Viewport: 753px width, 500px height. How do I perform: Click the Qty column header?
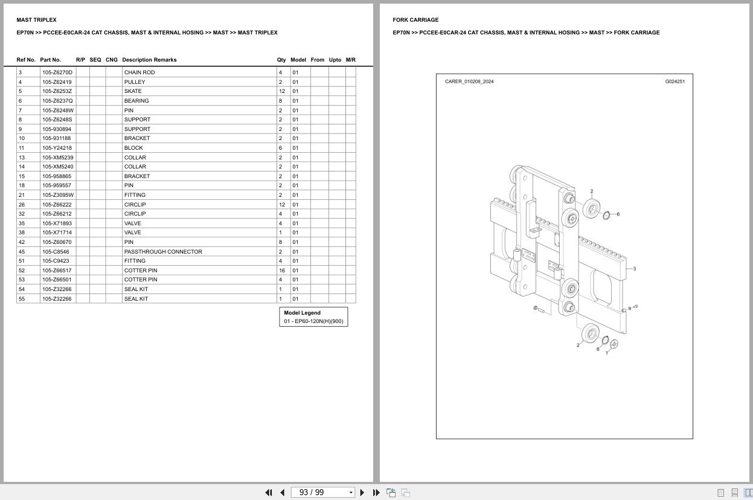281,60
